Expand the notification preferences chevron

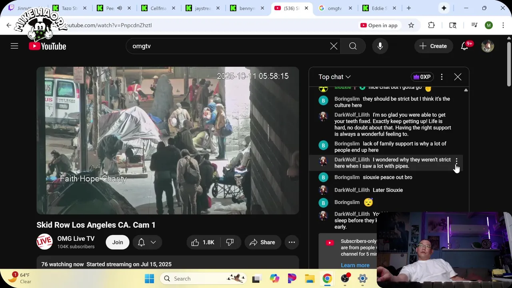pos(153,242)
